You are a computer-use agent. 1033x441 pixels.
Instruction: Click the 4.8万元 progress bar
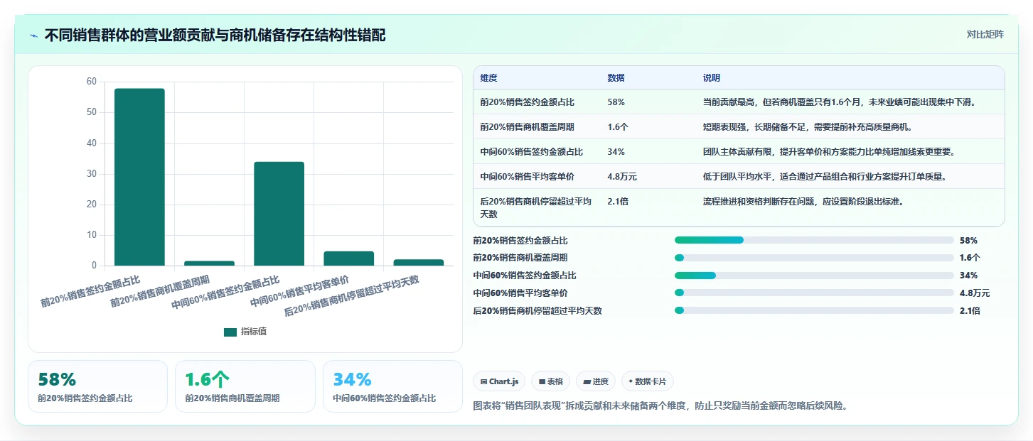point(814,293)
